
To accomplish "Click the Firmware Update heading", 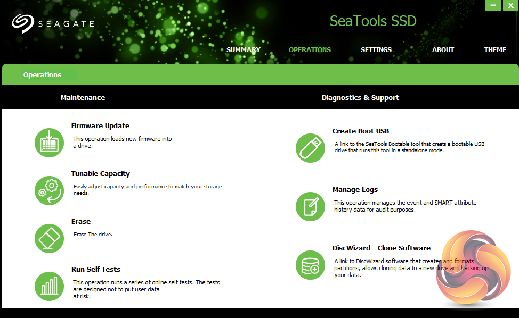I will (x=100, y=126).
